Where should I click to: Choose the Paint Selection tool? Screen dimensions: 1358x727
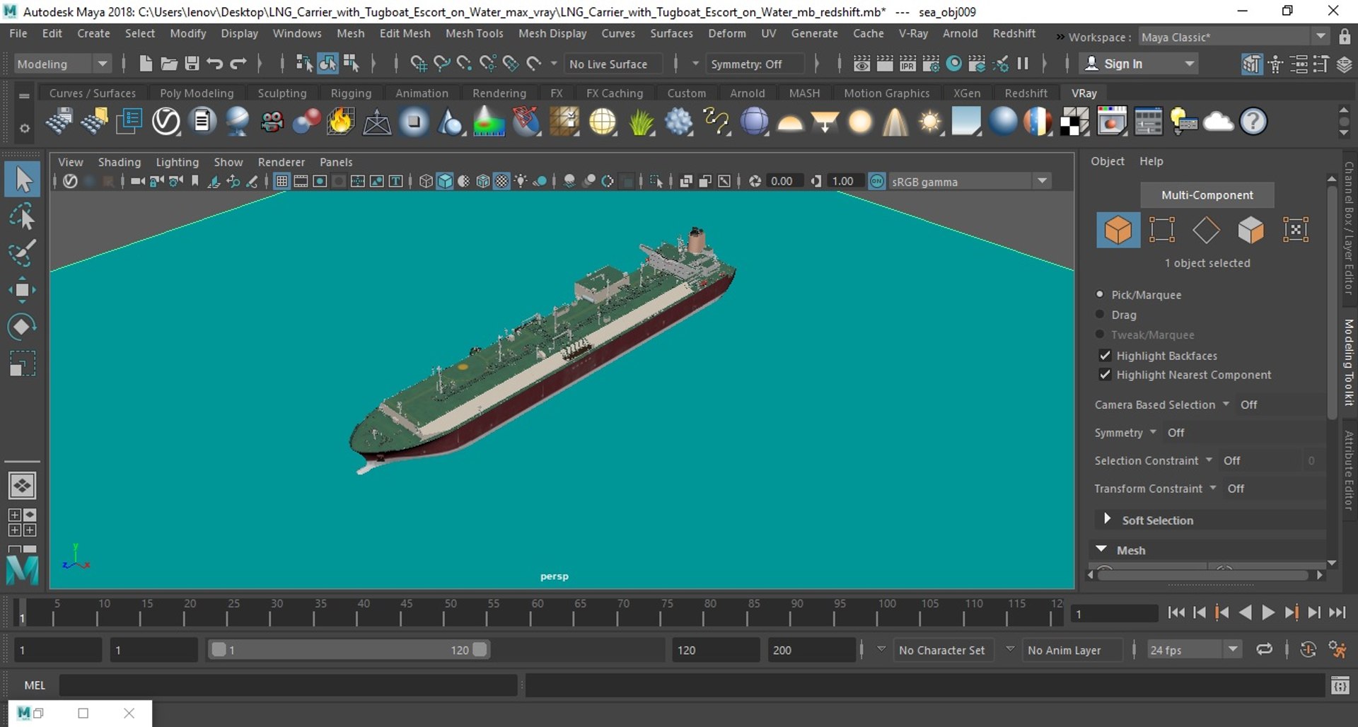pos(23,253)
